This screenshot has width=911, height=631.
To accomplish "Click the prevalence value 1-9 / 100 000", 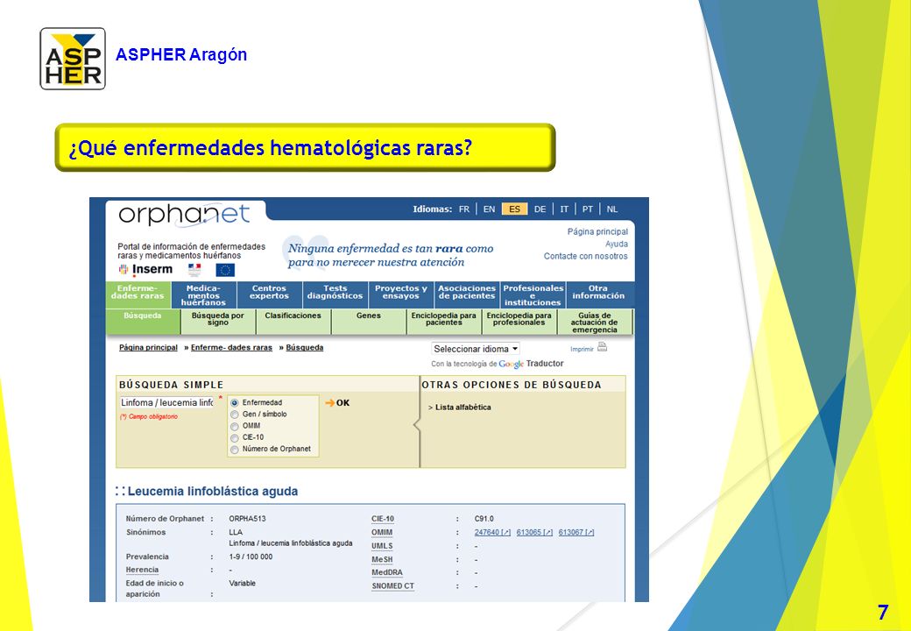I will (251, 557).
